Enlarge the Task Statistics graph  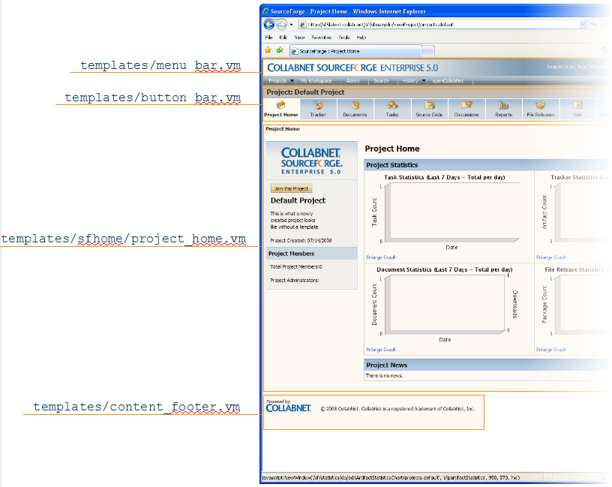tap(381, 257)
